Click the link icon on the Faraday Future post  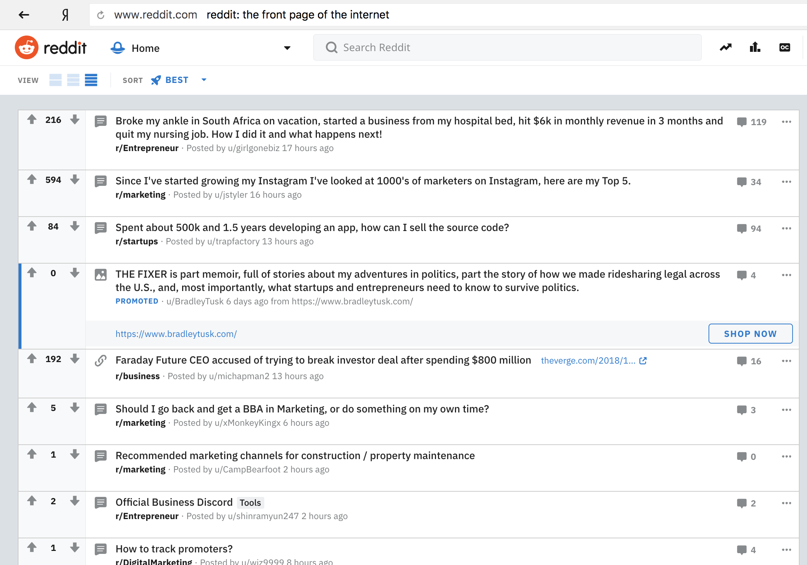point(100,361)
